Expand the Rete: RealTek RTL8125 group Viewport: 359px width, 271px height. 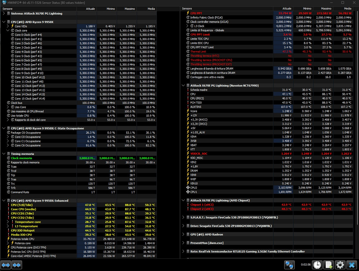tap(183, 251)
